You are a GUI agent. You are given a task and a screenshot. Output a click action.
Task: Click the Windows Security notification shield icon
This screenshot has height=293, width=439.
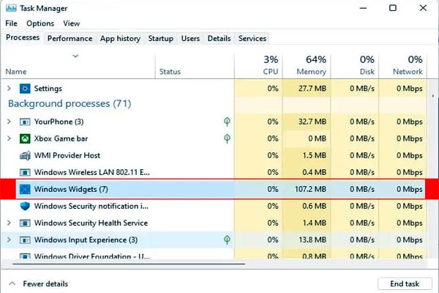pyautogui.click(x=25, y=206)
